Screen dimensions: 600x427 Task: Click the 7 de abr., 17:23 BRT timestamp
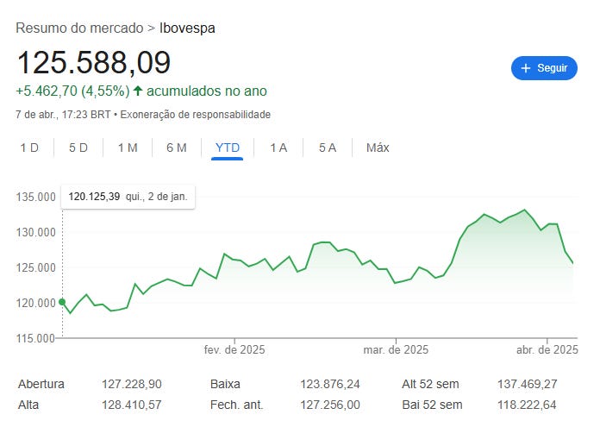(63, 115)
